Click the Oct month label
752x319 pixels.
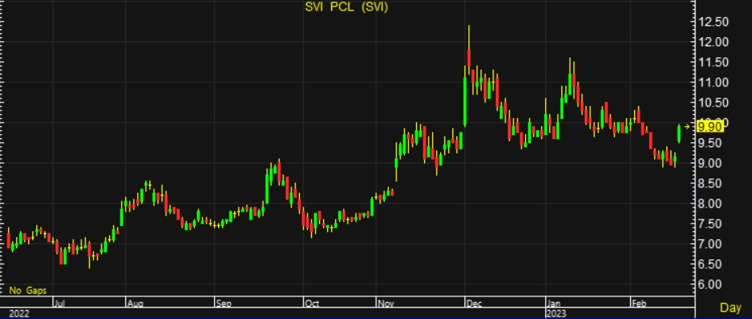[313, 303]
